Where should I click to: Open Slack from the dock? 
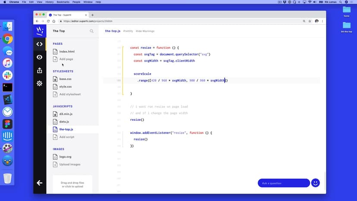click(x=7, y=75)
